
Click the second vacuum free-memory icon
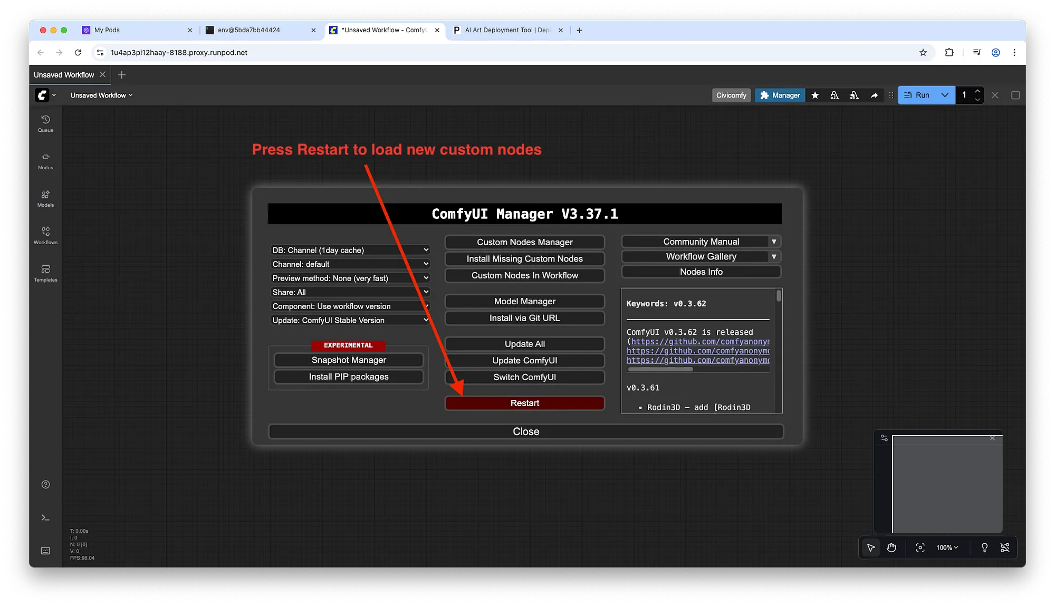click(x=854, y=95)
